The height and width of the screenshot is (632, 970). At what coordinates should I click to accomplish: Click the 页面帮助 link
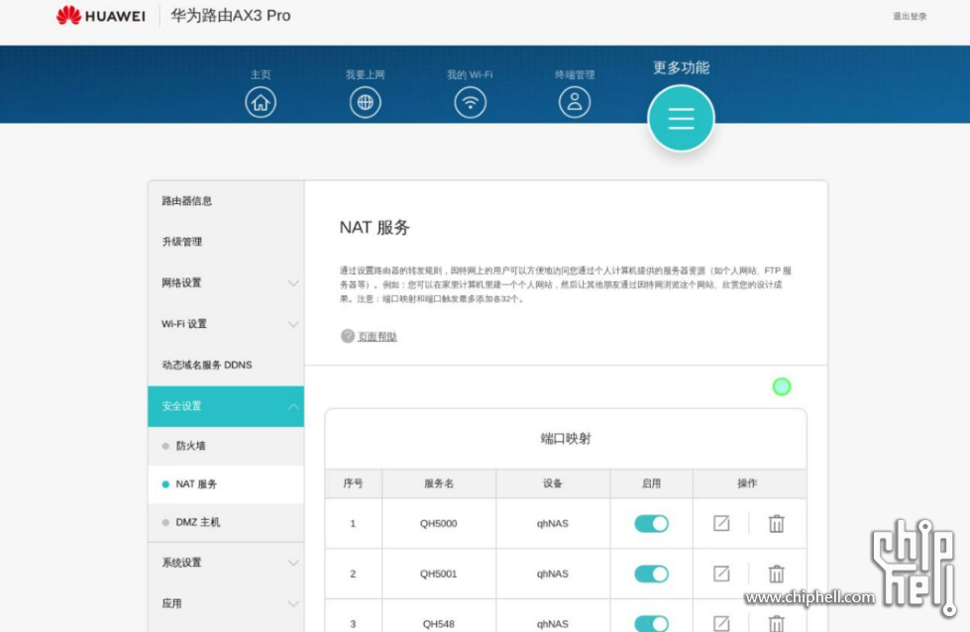(x=377, y=337)
